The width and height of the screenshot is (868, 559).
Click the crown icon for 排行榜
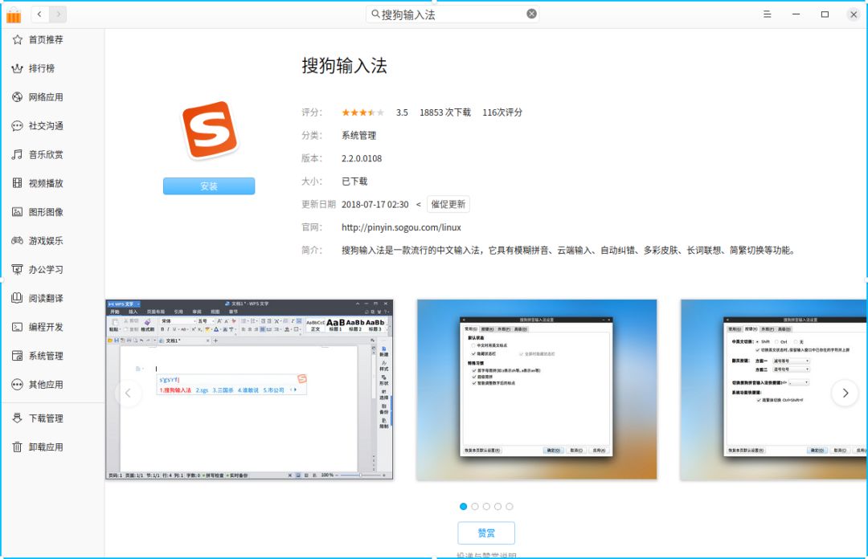pos(17,68)
